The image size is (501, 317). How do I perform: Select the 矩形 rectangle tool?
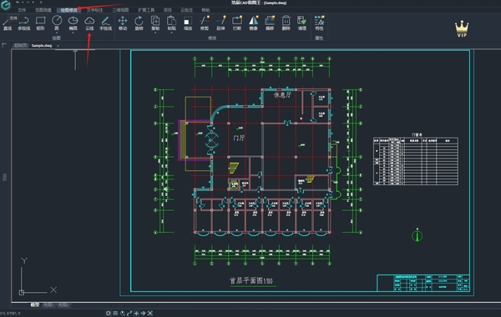[x=40, y=24]
